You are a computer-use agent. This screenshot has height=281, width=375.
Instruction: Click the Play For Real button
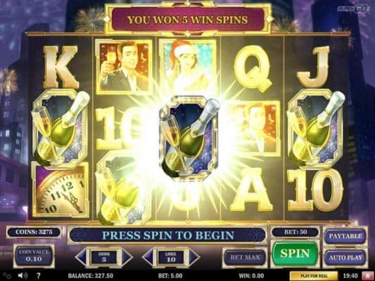click(x=314, y=276)
